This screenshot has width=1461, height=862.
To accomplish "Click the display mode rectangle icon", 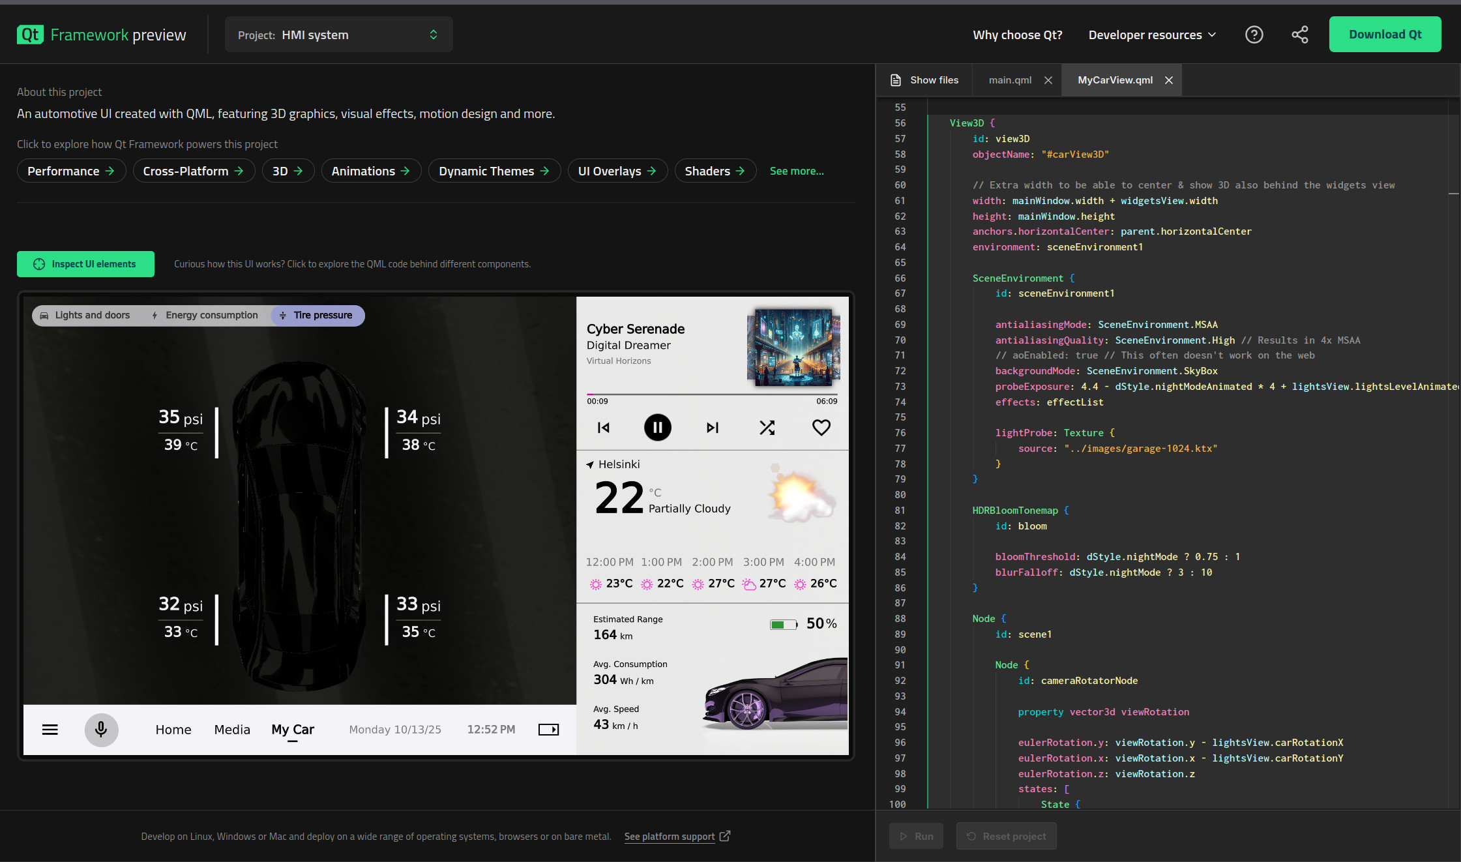I will pos(548,730).
